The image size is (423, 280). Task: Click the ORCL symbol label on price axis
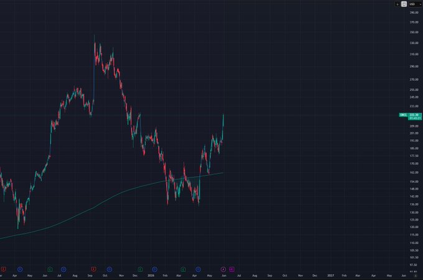click(x=403, y=115)
